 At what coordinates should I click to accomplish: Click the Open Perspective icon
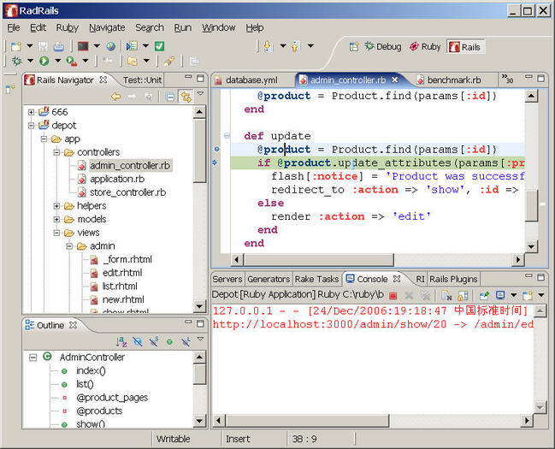tap(354, 46)
